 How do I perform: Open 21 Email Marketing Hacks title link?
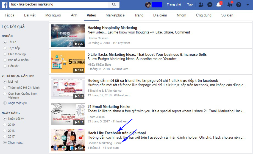tap(109, 107)
